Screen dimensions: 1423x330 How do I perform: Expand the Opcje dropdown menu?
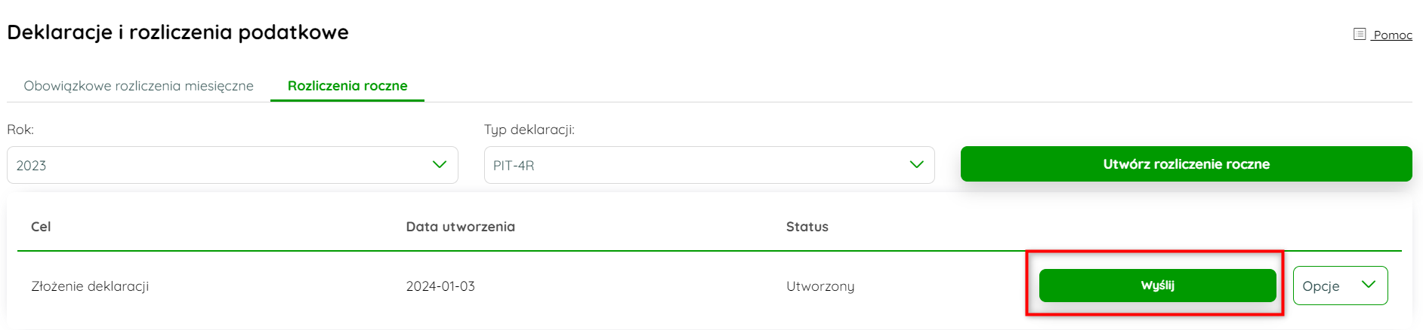[x=1340, y=286]
